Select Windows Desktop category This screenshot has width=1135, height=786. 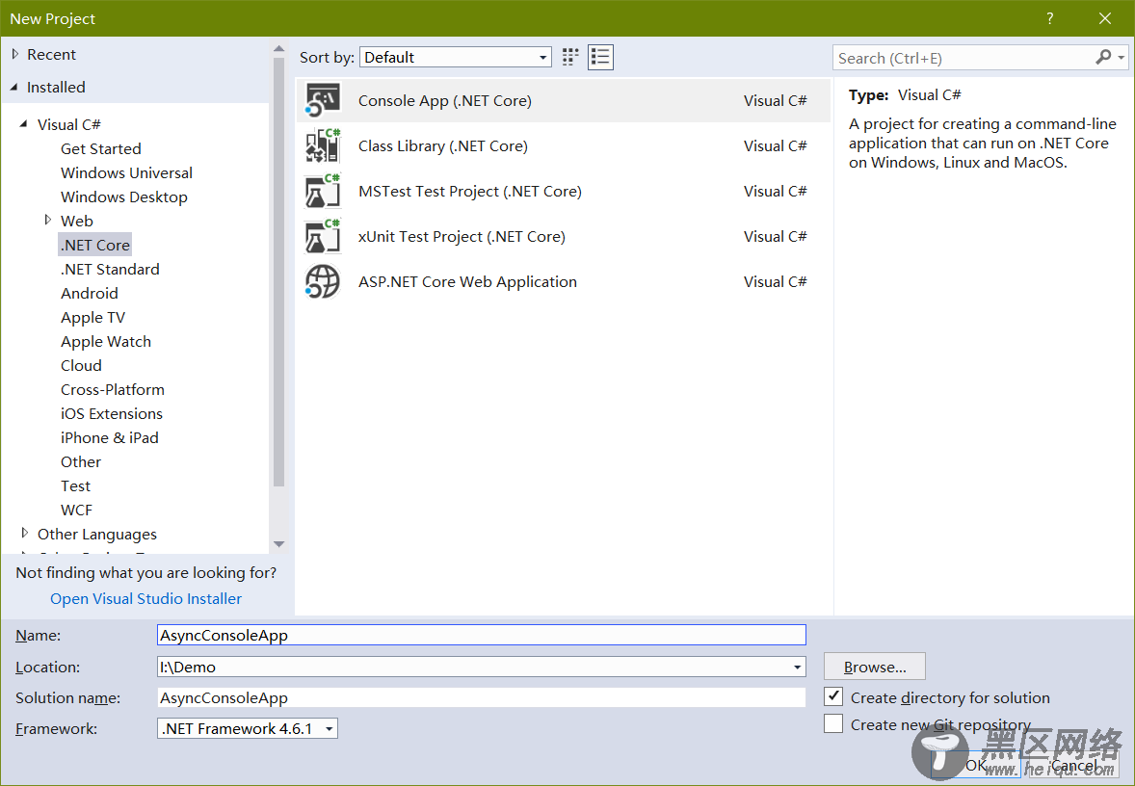(x=123, y=196)
